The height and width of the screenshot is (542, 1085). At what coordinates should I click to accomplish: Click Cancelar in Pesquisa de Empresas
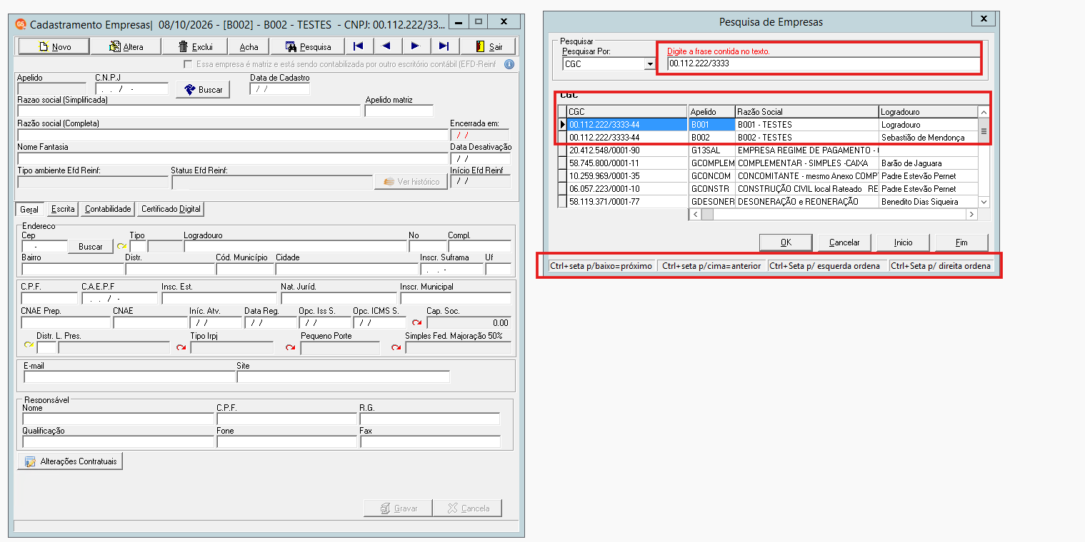pos(844,242)
